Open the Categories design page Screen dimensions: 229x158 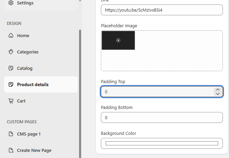pos(41,52)
